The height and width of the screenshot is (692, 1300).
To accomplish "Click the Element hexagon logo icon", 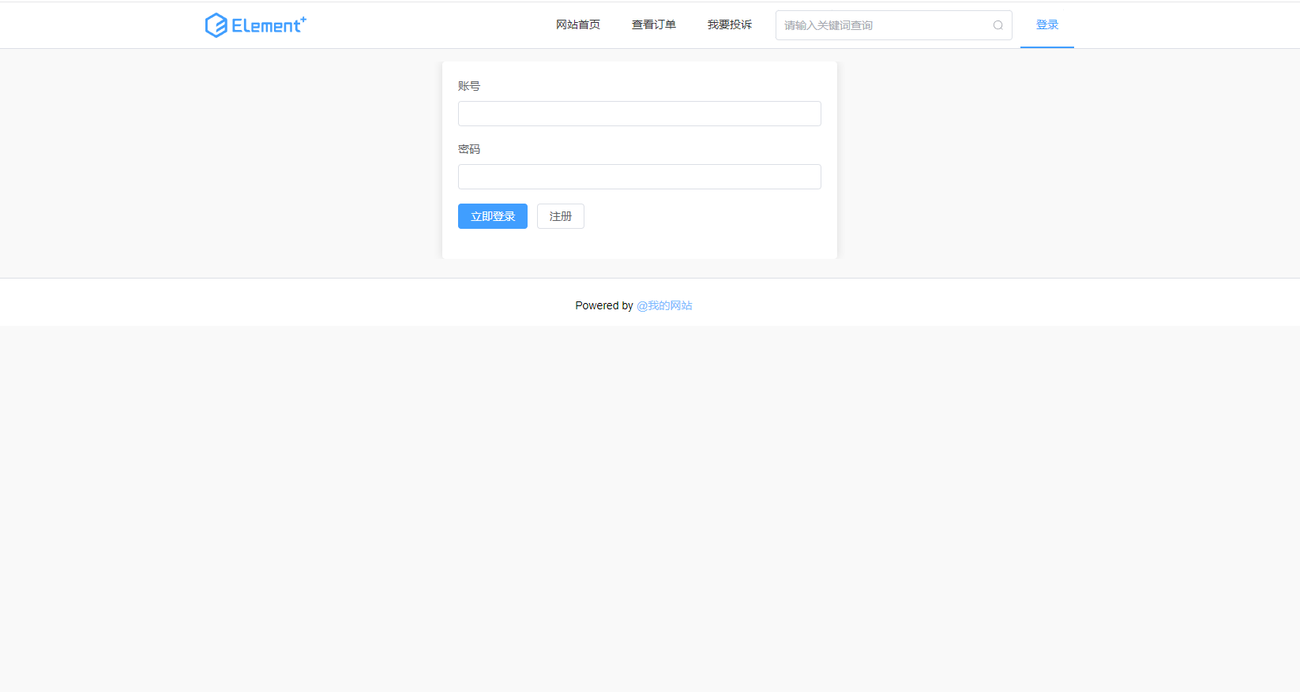I will 216,25.
